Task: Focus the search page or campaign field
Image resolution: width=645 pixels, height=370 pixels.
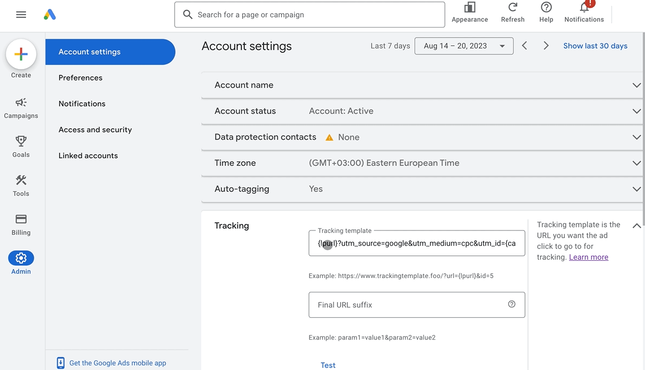Action: (x=309, y=15)
